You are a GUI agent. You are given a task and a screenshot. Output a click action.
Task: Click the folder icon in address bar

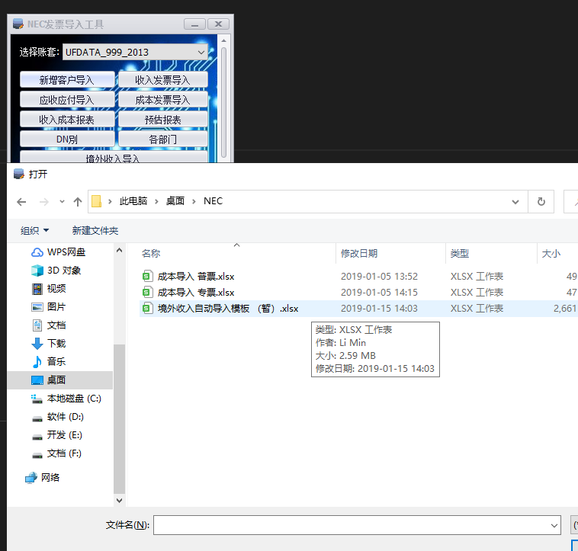tap(96, 201)
